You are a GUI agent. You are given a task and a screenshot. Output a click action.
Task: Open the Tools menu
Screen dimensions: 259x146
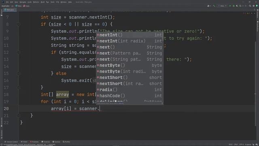pos(53,2)
